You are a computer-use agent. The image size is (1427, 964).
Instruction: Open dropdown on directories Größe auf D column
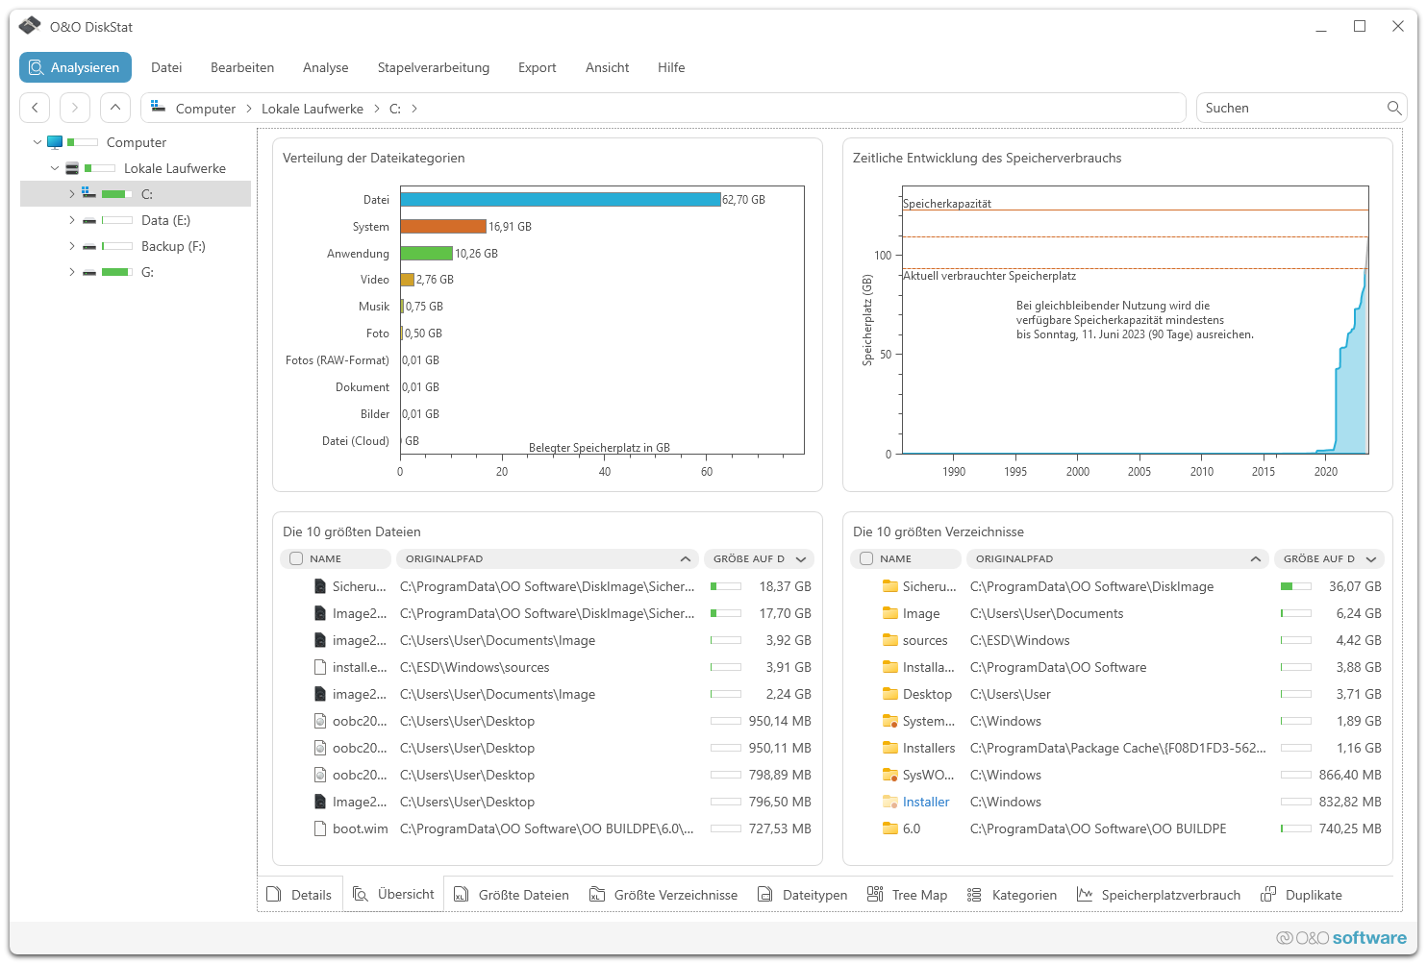point(1371,558)
